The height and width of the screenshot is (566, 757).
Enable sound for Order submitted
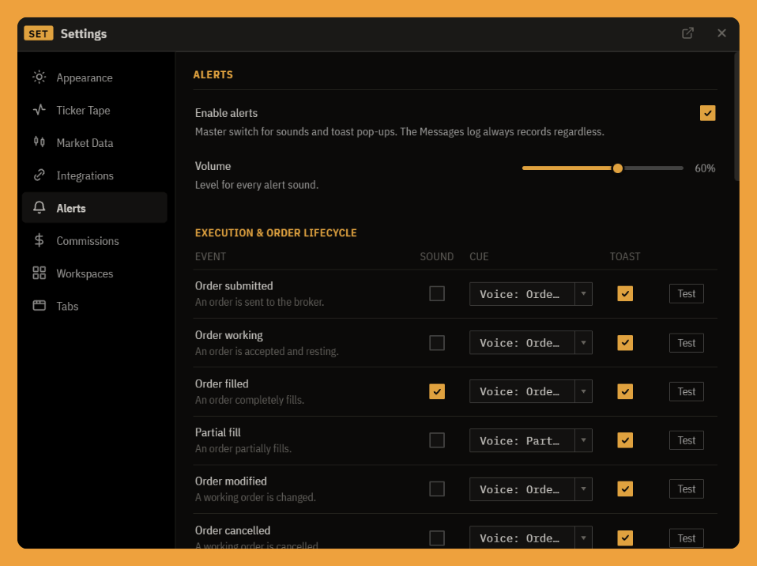click(437, 293)
